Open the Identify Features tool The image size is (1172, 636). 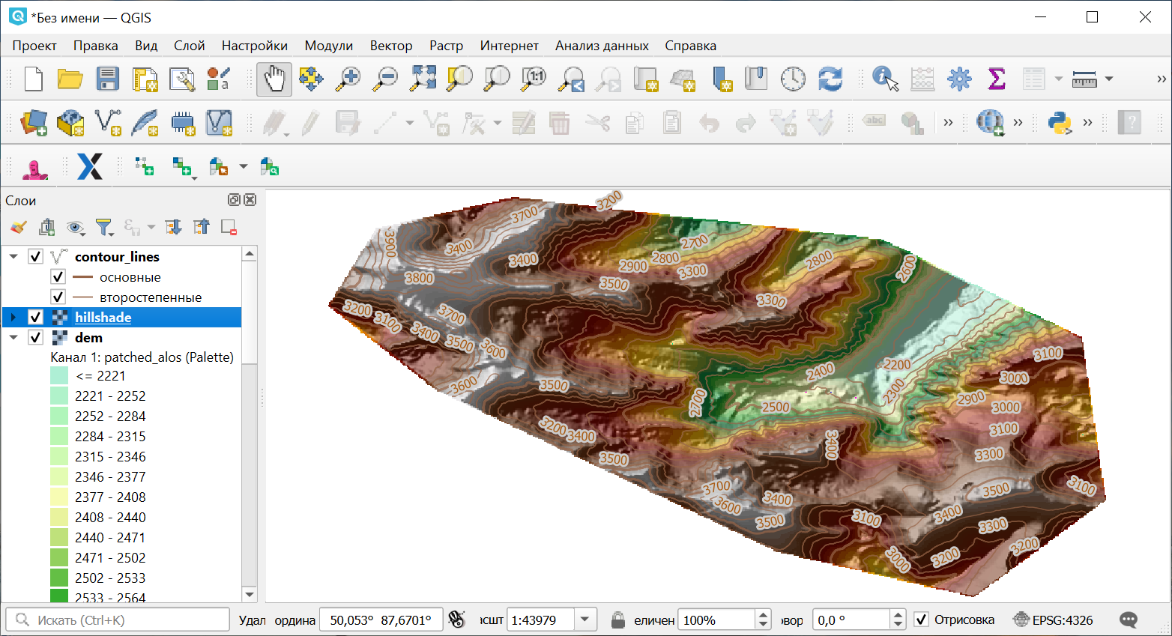pos(885,79)
